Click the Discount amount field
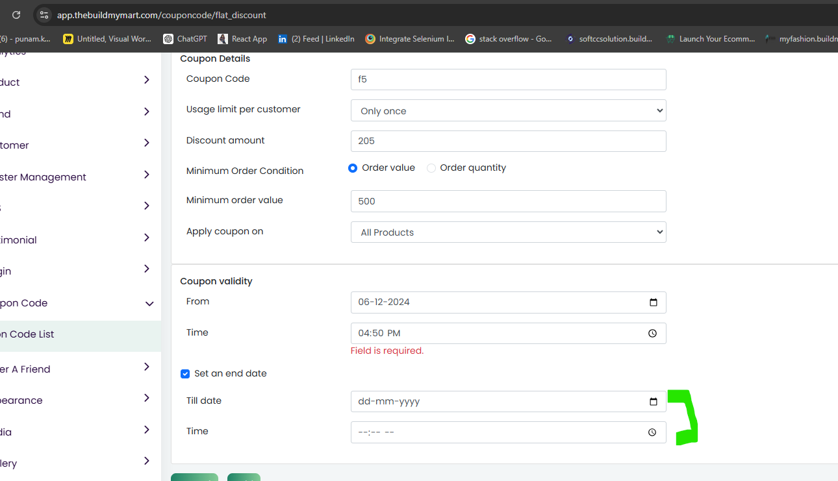838x481 pixels. (509, 141)
